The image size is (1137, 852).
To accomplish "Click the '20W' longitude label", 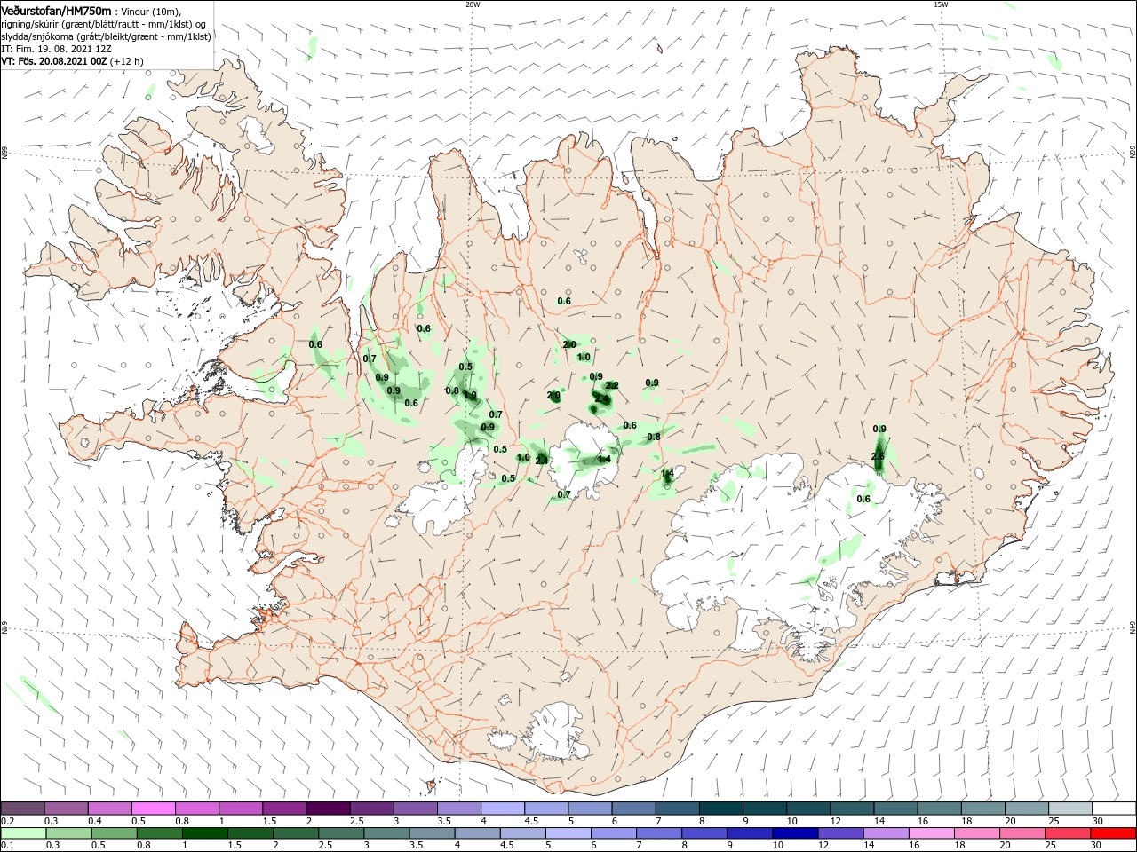I will coord(473,4).
